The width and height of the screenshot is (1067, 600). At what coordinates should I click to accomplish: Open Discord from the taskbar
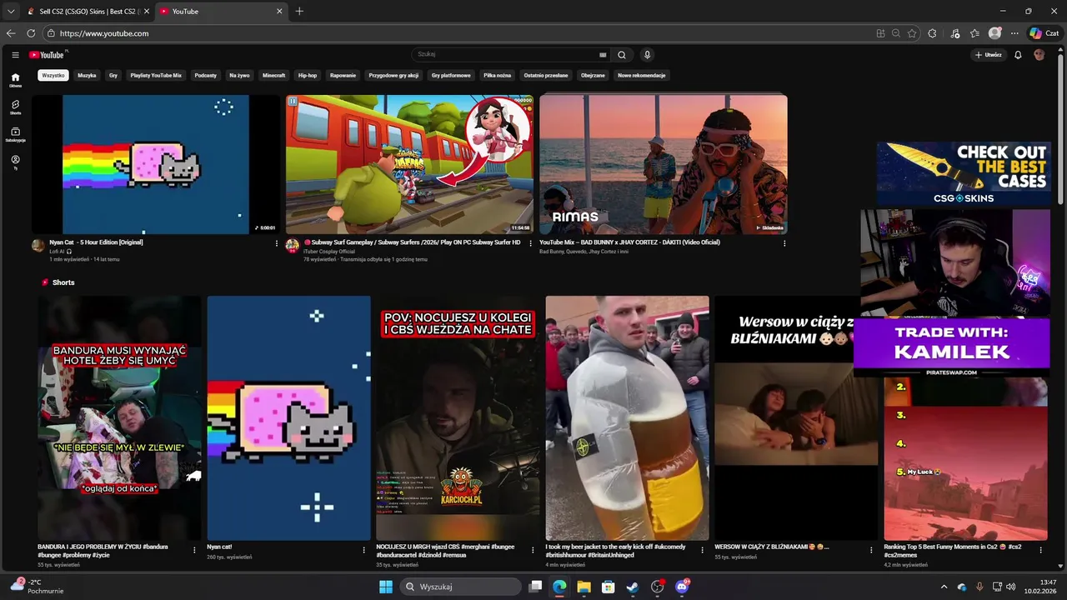682,587
